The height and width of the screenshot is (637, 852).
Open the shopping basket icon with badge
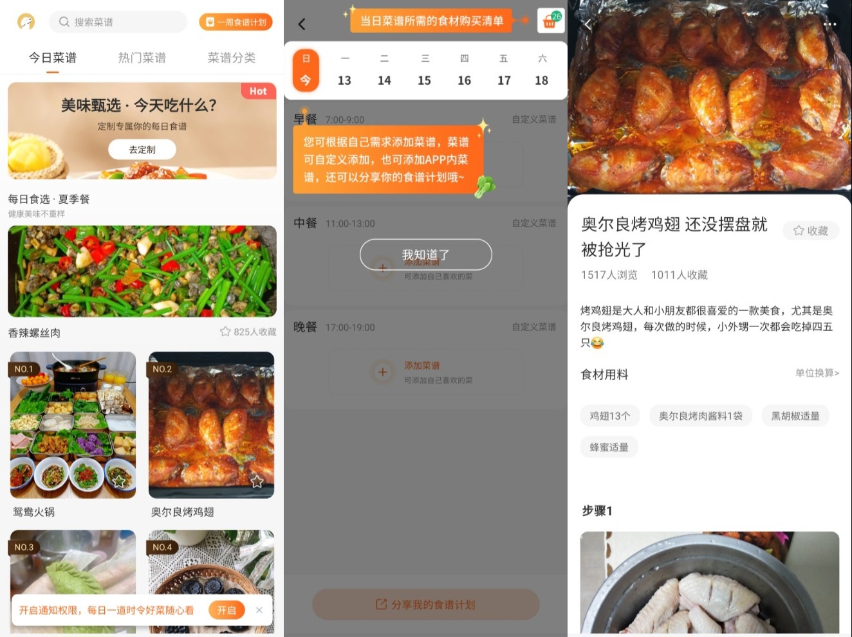pyautogui.click(x=550, y=20)
